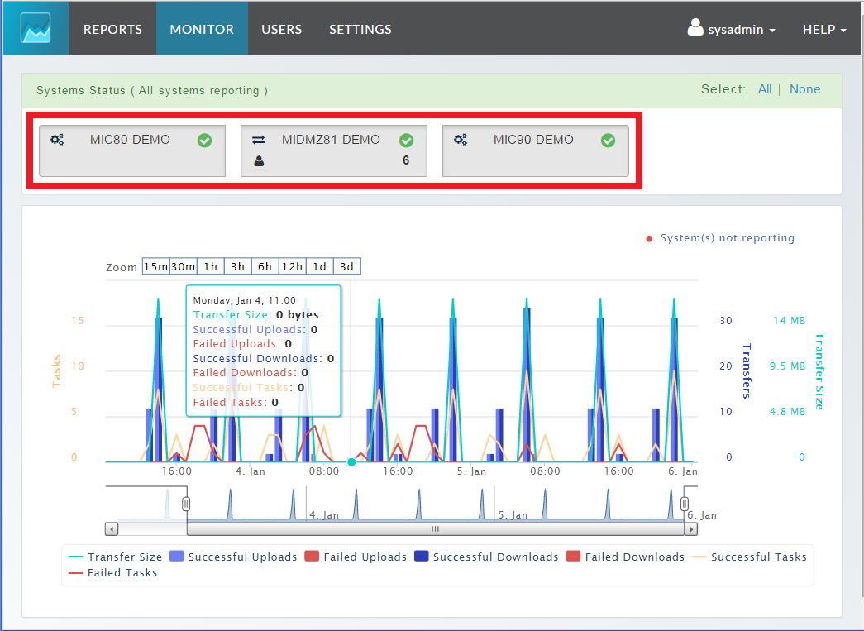The height and width of the screenshot is (631, 864).
Task: Toggle Successful Downloads series in legend
Action: click(486, 557)
